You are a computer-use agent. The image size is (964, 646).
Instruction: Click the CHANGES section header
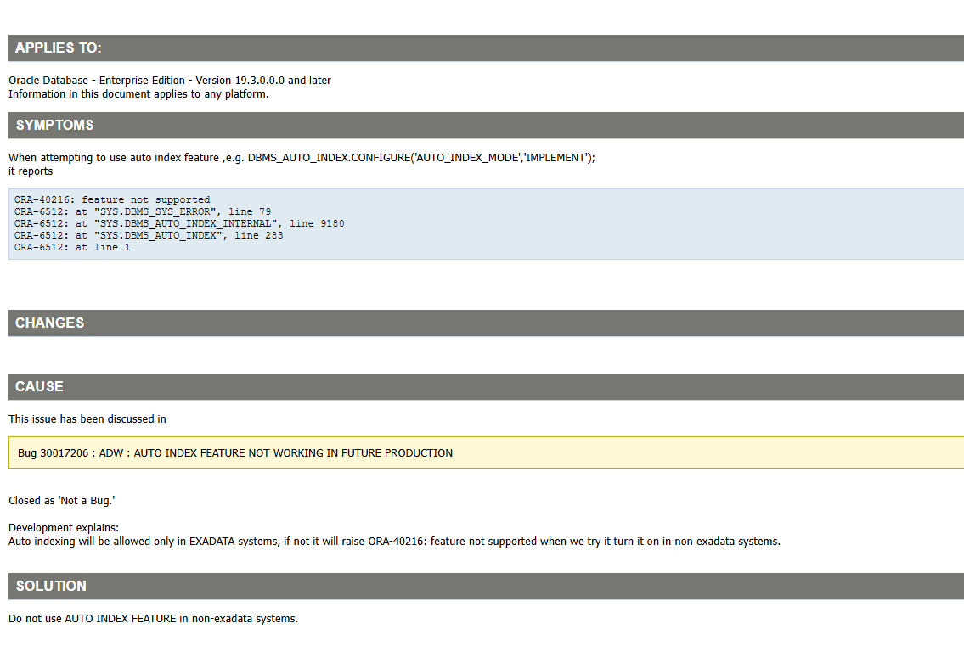pos(486,323)
